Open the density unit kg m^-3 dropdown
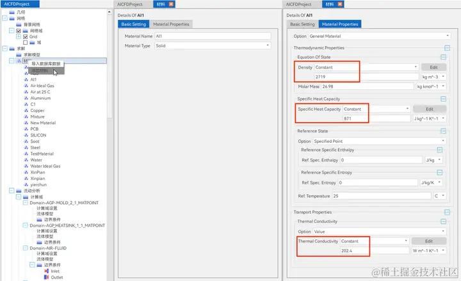Screen dimensions: 461x281 pos(433,77)
